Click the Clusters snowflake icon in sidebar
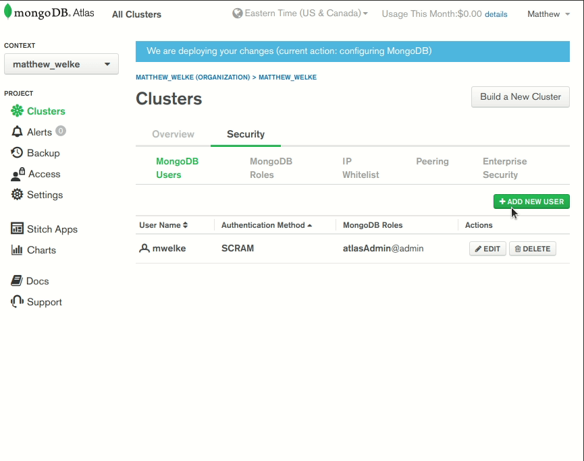 click(17, 111)
